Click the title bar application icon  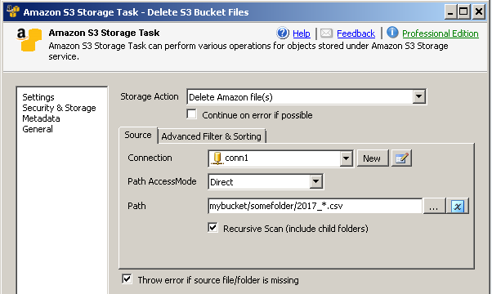point(13,11)
